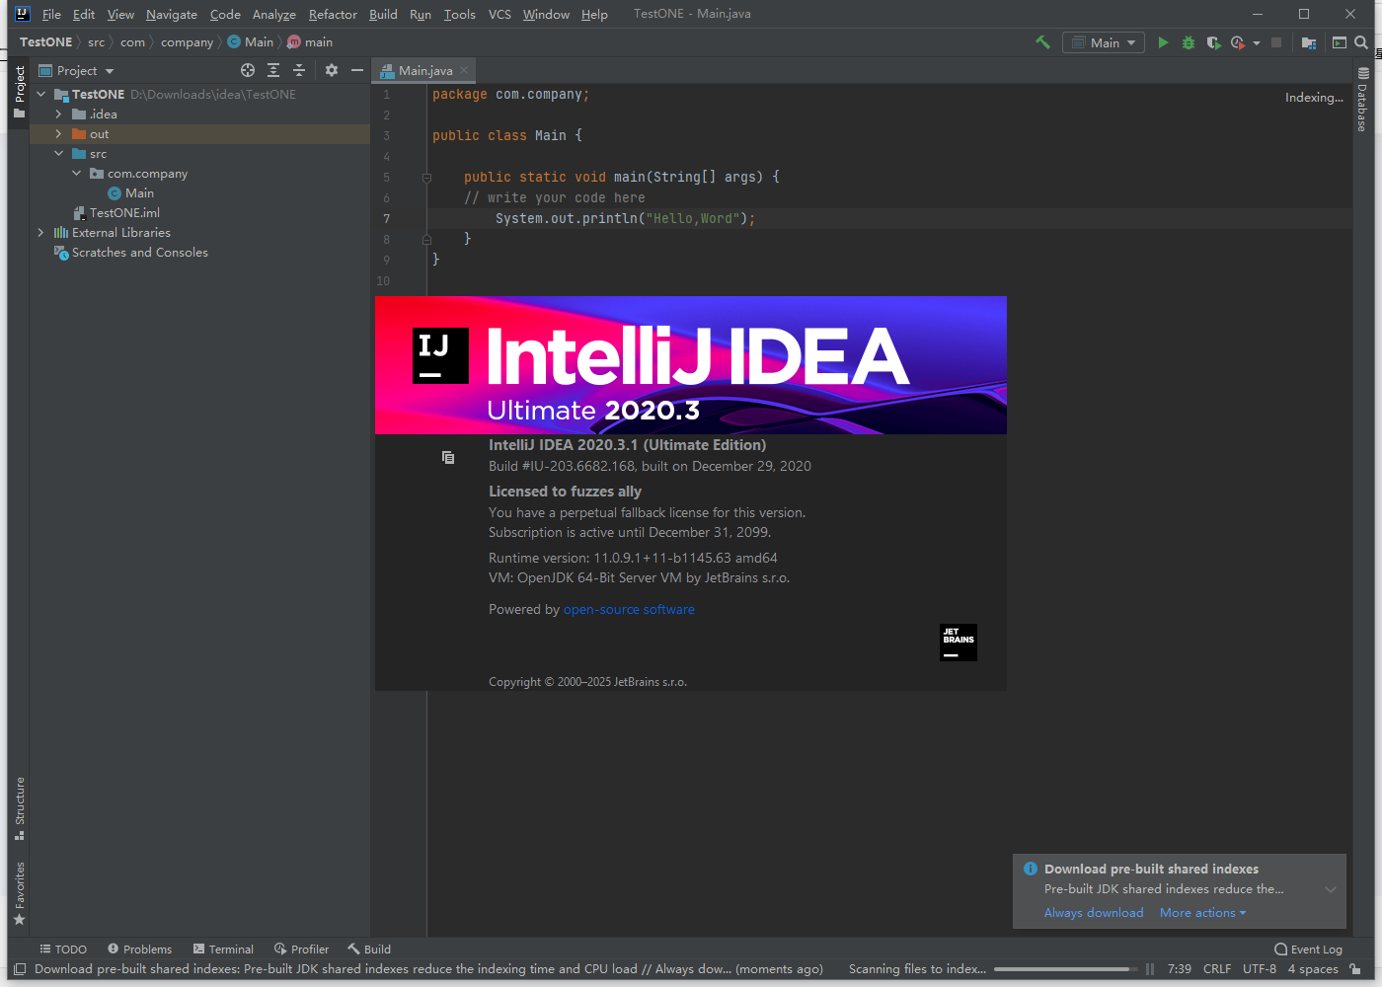Image resolution: width=1382 pixels, height=987 pixels.
Task: Open the Main run configuration dropdown
Action: [1104, 42]
